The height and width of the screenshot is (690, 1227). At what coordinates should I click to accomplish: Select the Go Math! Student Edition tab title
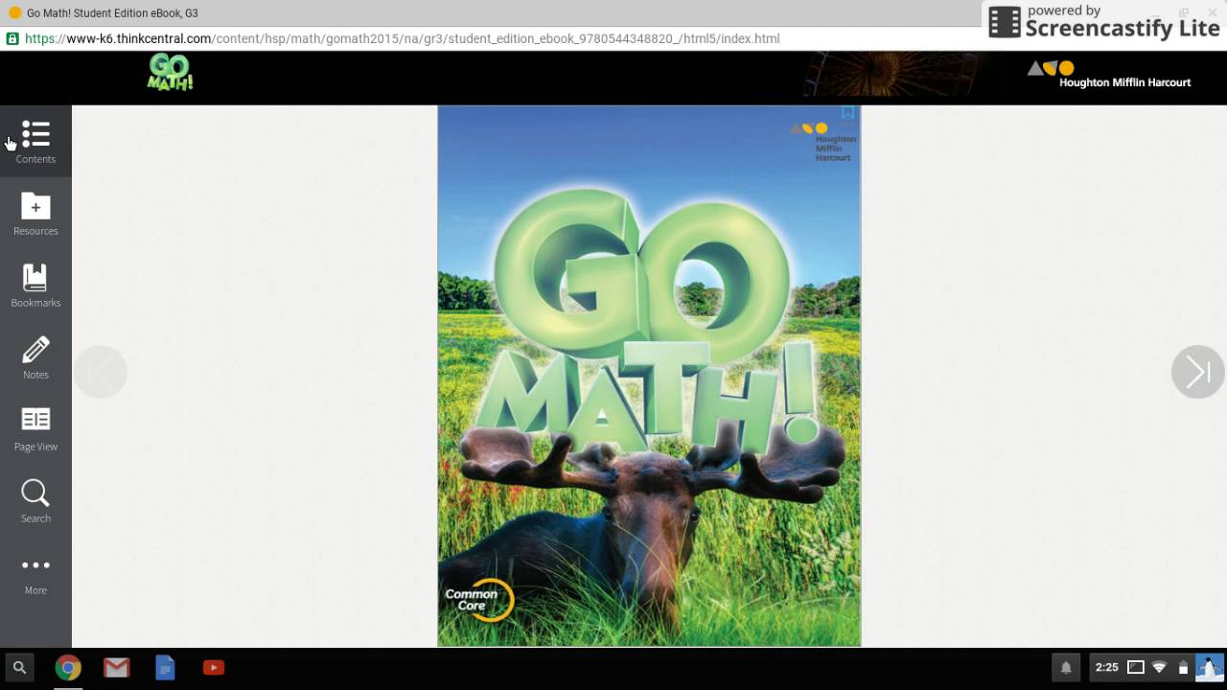pyautogui.click(x=112, y=12)
